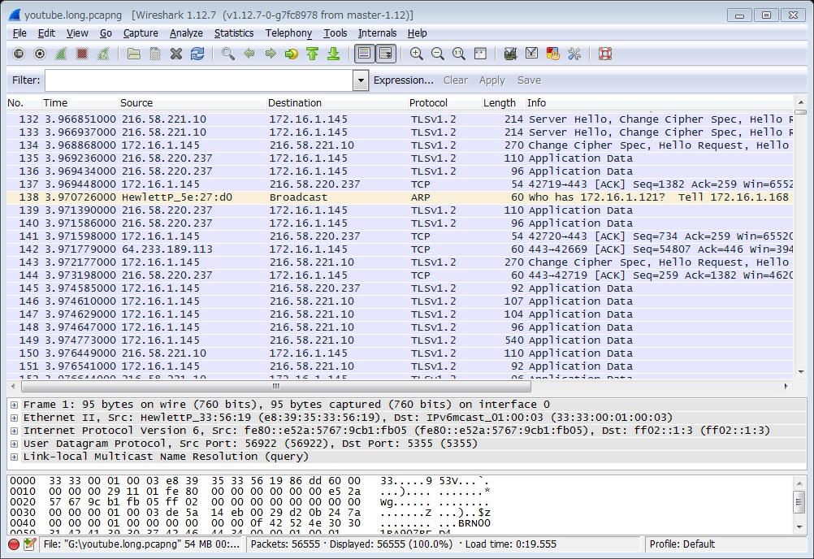Close this capture file icon
Viewport: 814px width, 559px height.
(176, 54)
